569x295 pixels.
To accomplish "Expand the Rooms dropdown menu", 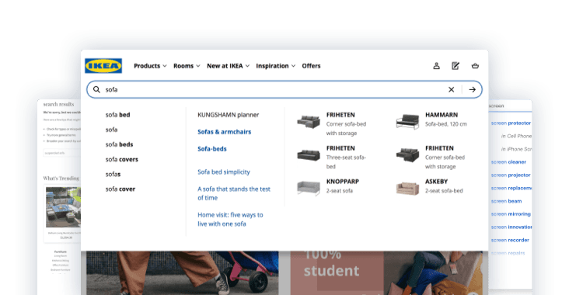I will [x=187, y=66].
